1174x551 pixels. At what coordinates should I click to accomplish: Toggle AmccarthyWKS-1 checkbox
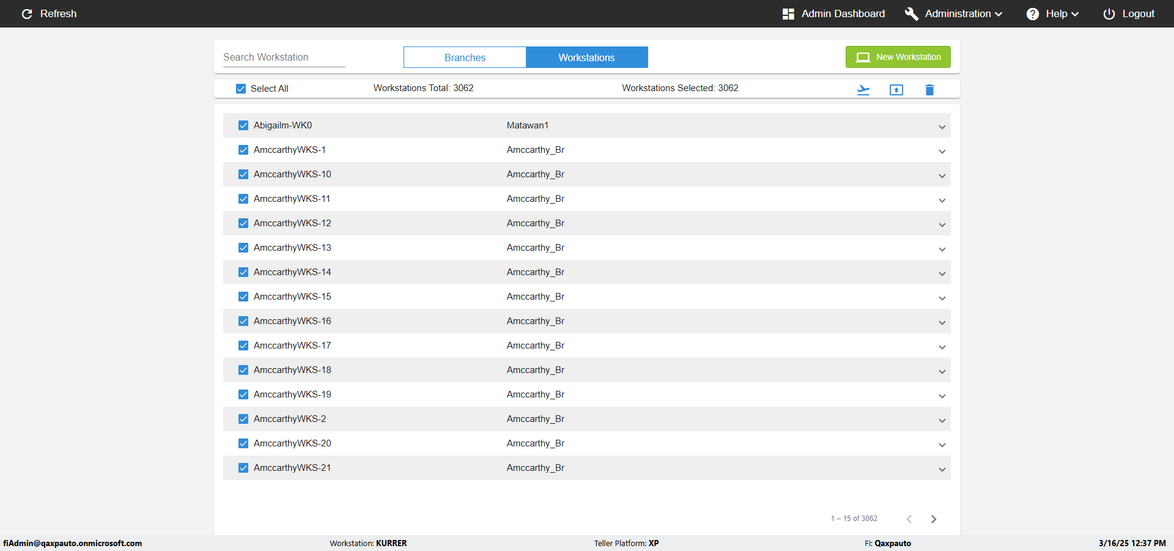coord(243,150)
